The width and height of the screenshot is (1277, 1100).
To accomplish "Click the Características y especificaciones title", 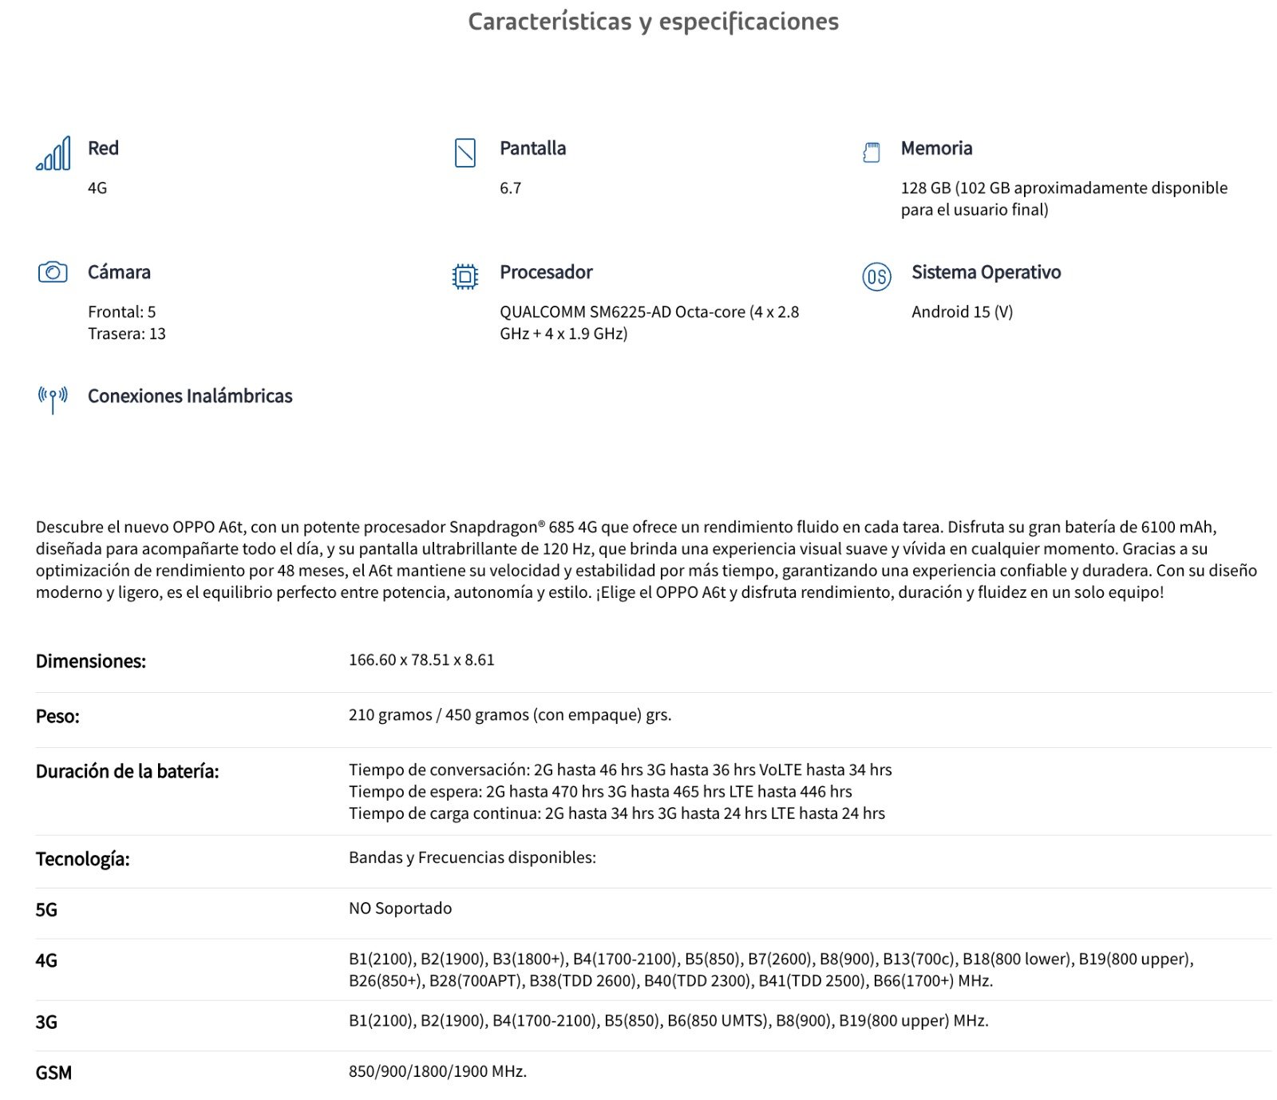I will (x=653, y=22).
